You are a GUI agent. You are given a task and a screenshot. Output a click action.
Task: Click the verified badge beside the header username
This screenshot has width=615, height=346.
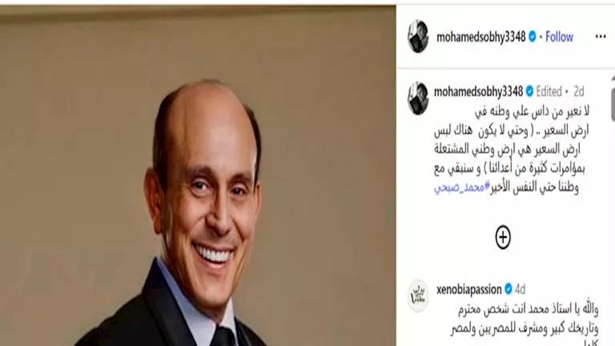point(533,37)
